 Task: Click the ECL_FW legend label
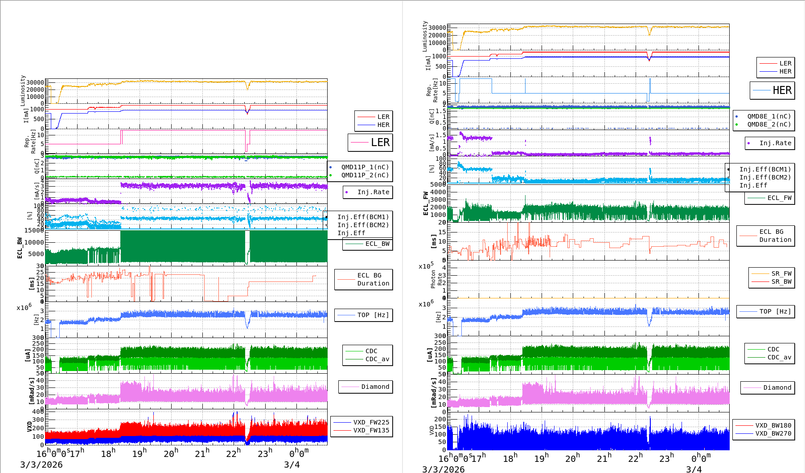coord(779,198)
